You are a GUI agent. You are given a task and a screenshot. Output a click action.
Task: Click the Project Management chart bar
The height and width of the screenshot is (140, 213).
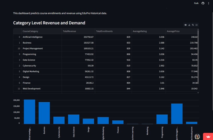(177, 114)
